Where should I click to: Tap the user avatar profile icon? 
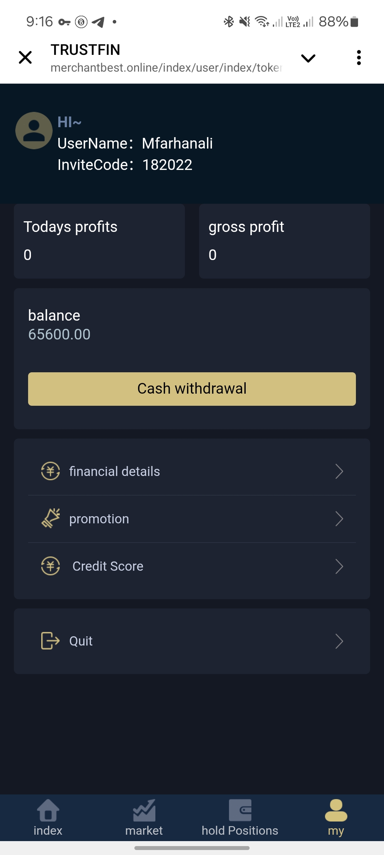[34, 131]
